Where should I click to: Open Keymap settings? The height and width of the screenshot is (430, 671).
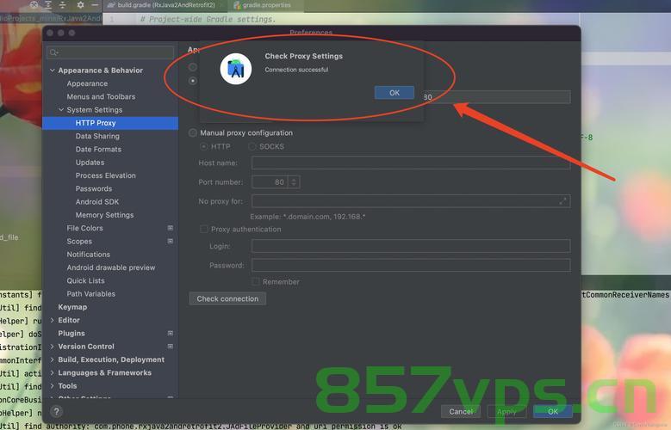pyautogui.click(x=72, y=307)
